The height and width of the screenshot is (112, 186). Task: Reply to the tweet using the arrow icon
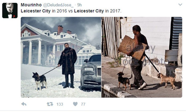pyautogui.click(x=24, y=104)
